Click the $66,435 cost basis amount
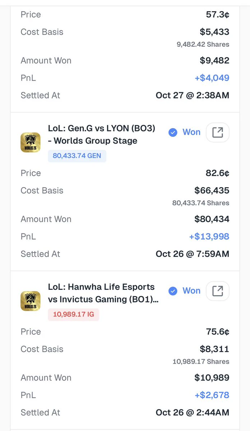 pyautogui.click(x=212, y=190)
